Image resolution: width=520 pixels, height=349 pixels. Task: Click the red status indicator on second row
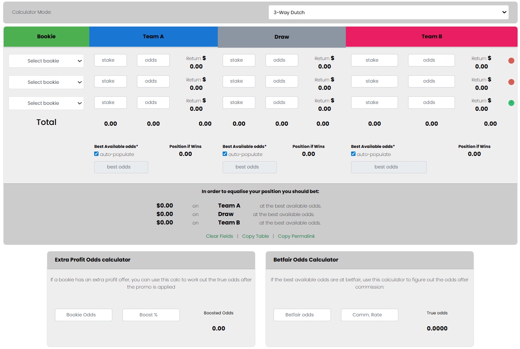512,81
